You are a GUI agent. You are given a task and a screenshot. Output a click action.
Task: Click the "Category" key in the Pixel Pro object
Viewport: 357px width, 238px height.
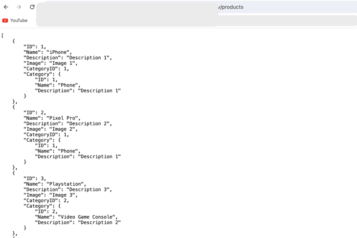point(36,140)
